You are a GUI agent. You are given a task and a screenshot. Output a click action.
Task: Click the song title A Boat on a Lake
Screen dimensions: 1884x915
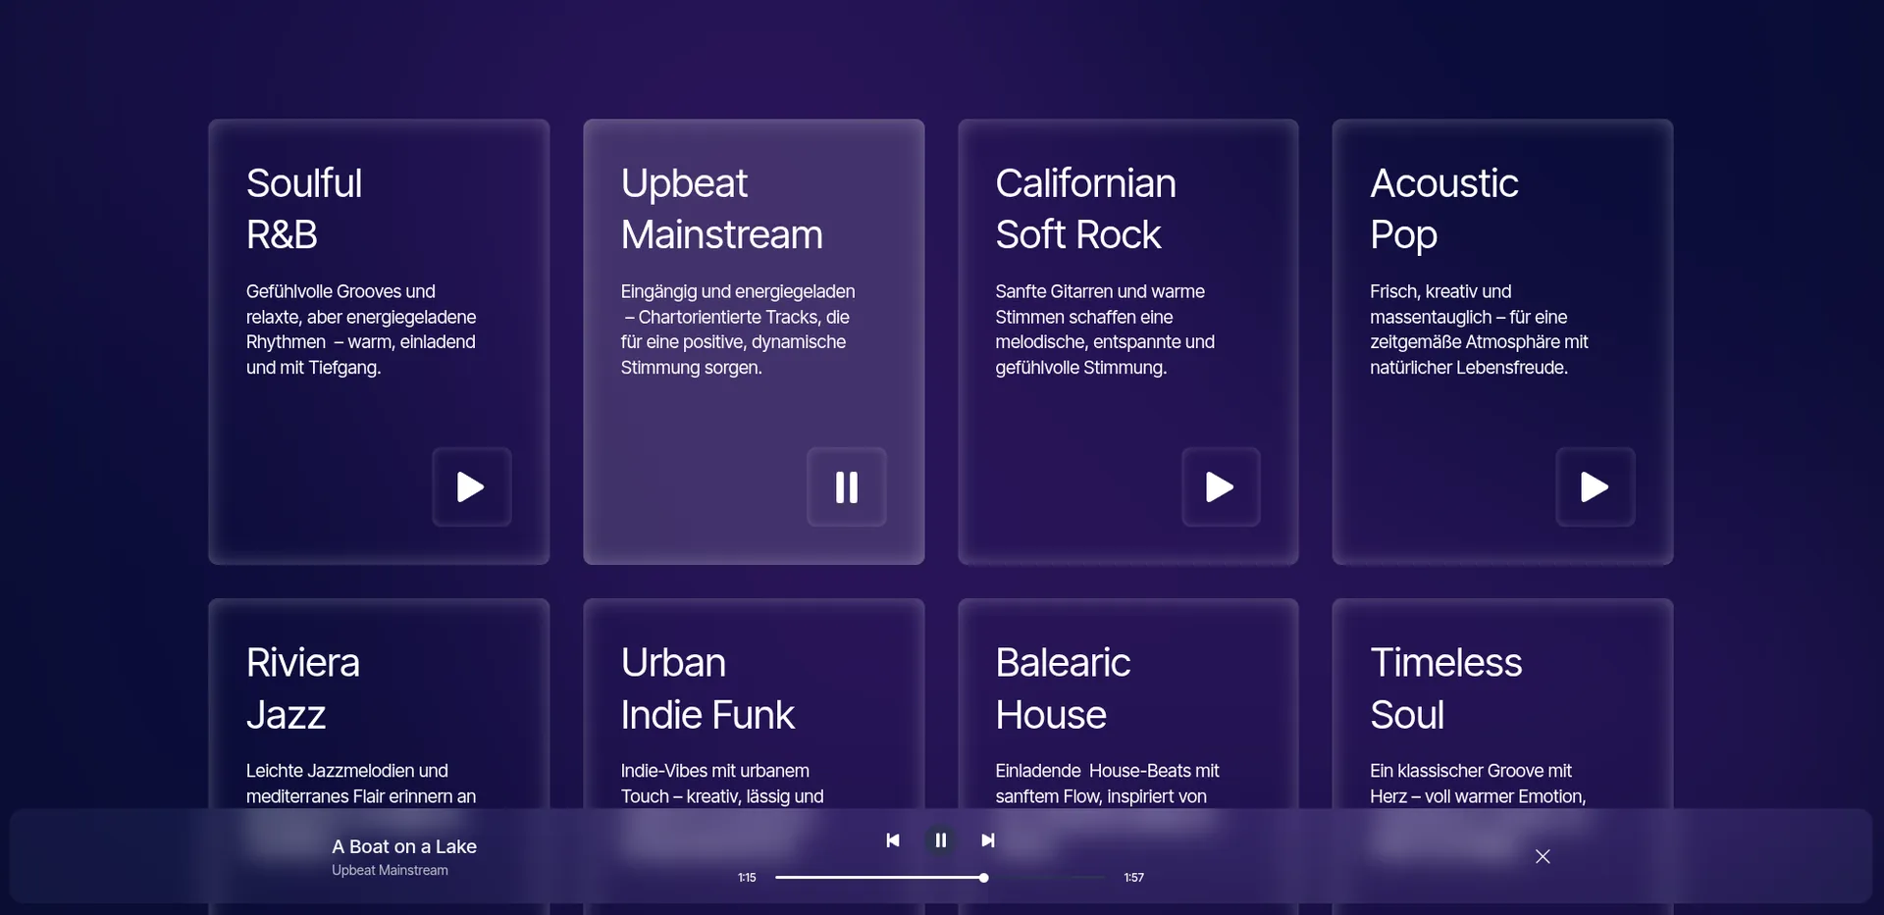404,846
